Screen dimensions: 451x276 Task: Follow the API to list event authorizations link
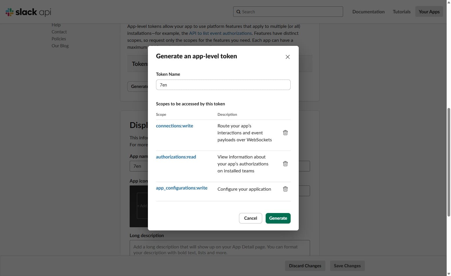pyautogui.click(x=220, y=33)
